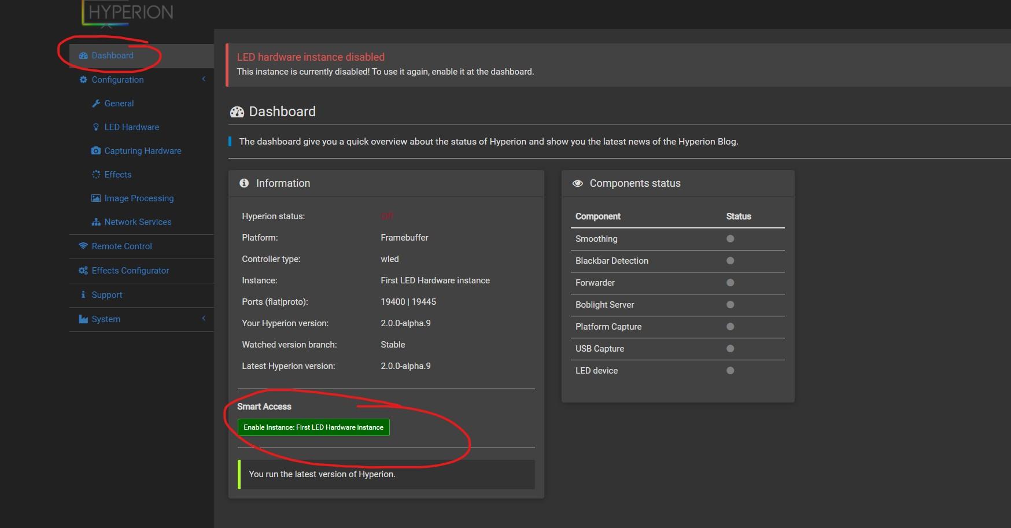Open Effects Configurator menu item
This screenshot has height=528, width=1011.
tap(130, 271)
